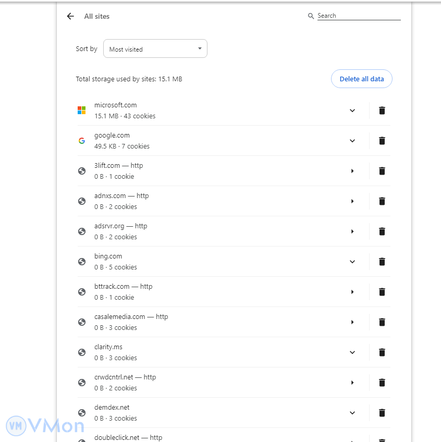Delete adnxs.com cookies with trash icon
This screenshot has width=441, height=442.
pos(382,201)
